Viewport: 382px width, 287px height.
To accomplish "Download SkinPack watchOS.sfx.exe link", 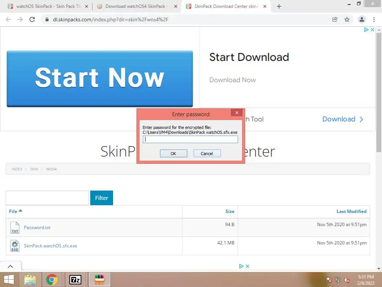I will coord(50,246).
